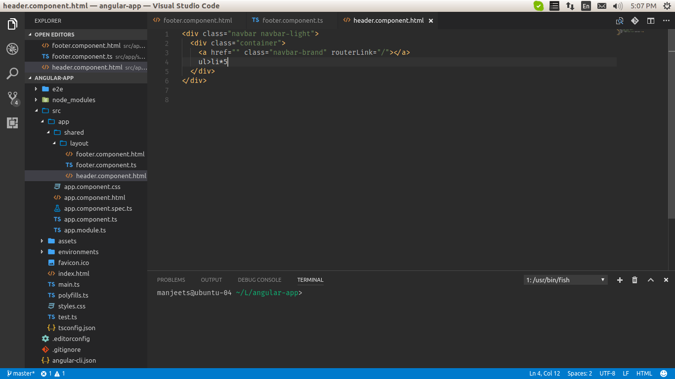The width and height of the screenshot is (675, 379).
Task: Open footer.component.ts in open editors
Action: (86, 56)
